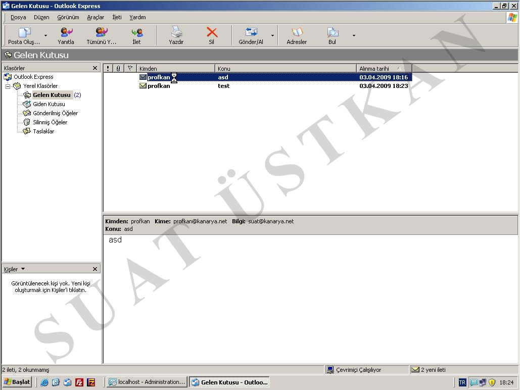Click the 2 yeni ileti status

(x=429, y=370)
